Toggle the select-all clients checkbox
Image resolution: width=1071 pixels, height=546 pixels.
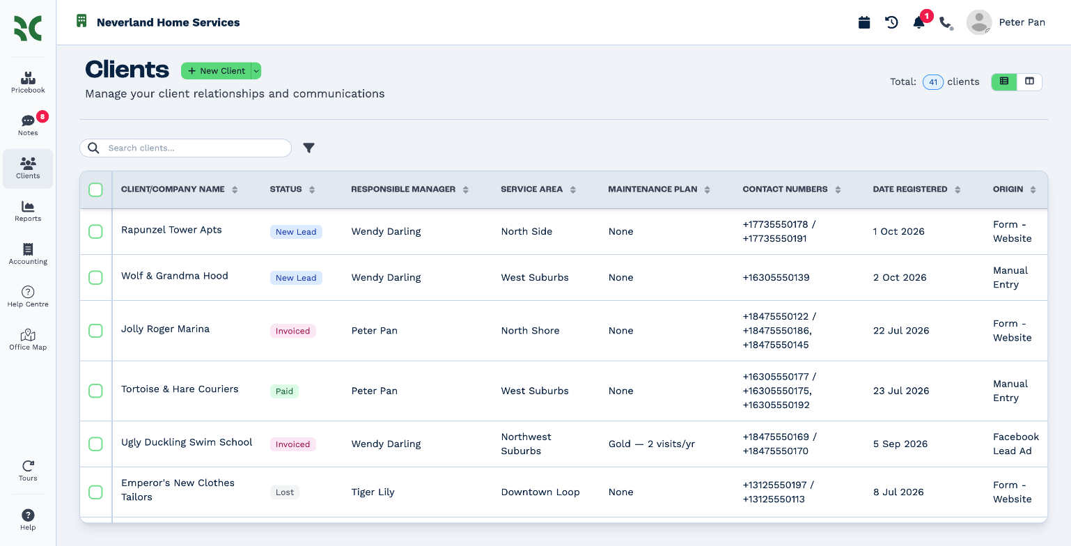pyautogui.click(x=95, y=189)
